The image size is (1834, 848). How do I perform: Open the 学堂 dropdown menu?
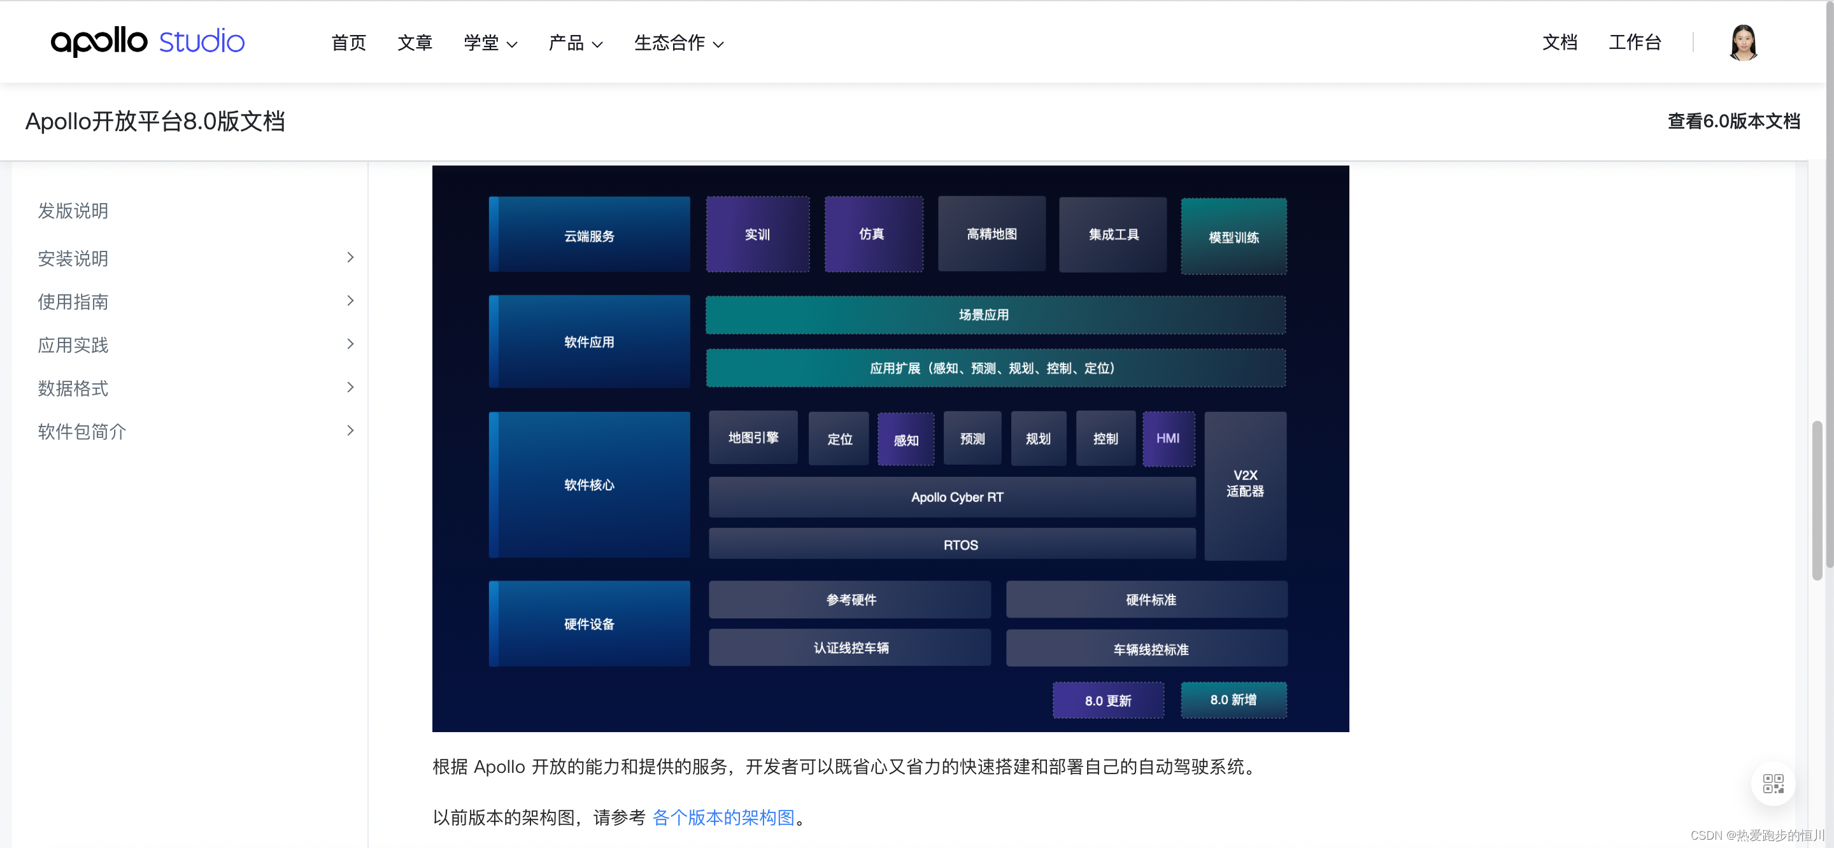(490, 43)
